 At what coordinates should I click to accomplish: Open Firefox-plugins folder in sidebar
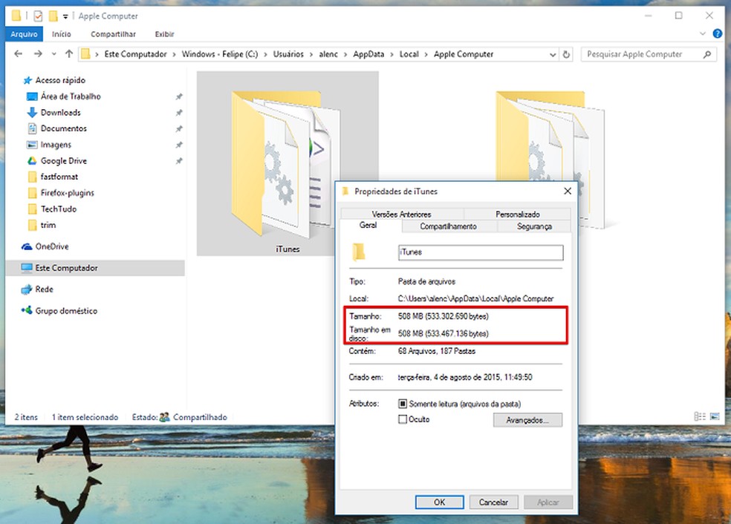coord(67,193)
